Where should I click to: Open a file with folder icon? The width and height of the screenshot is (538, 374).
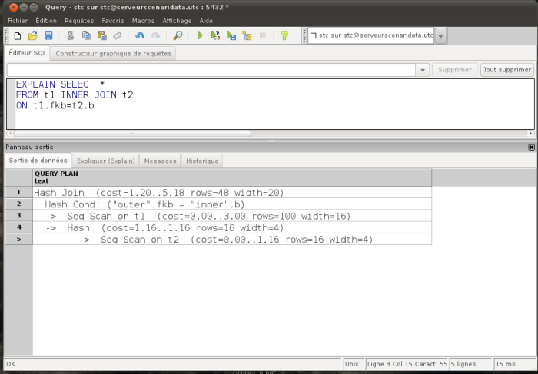32,35
